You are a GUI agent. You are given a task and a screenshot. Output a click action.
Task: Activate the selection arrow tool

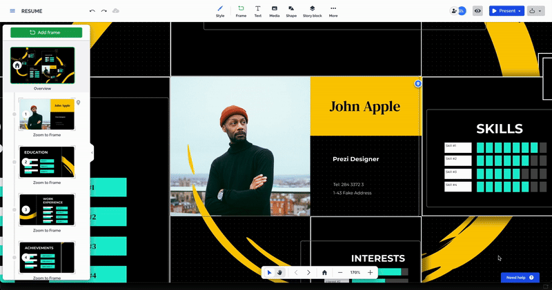click(269, 272)
